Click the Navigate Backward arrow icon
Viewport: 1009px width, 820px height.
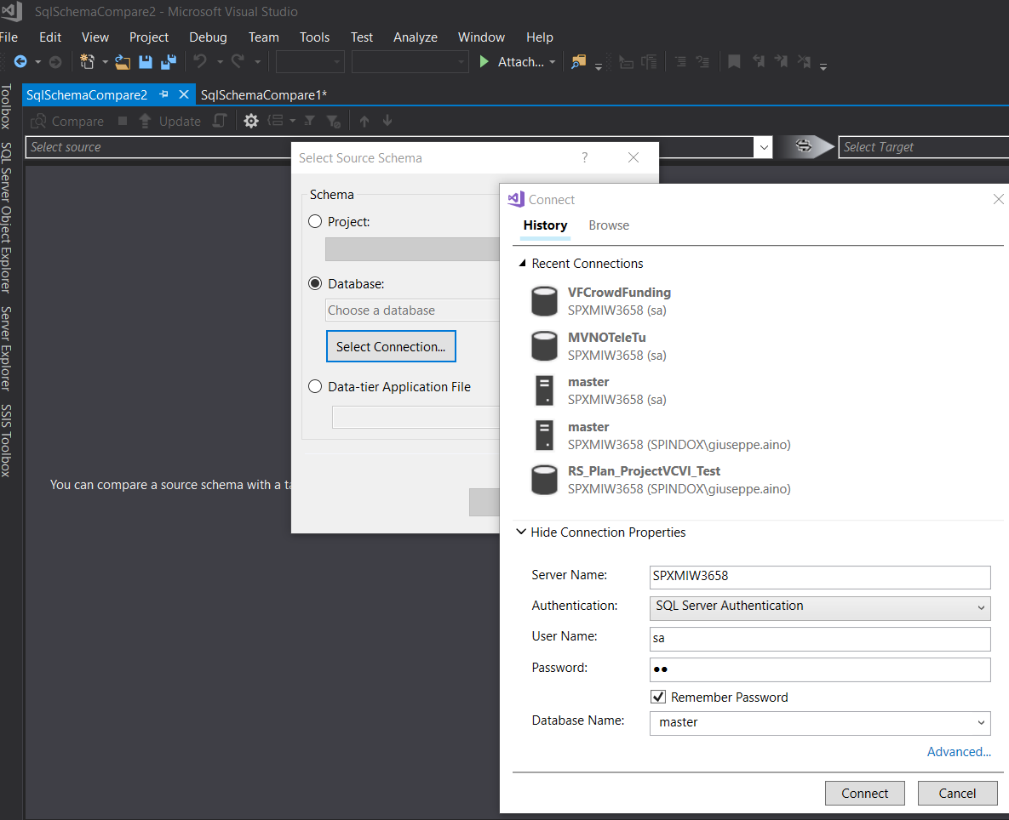tap(20, 62)
